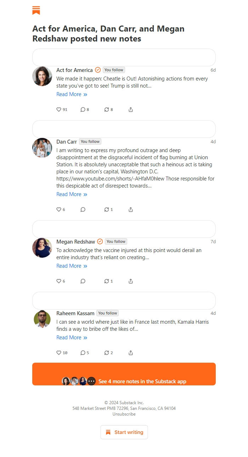Share Megan Redshaw's note
The image size is (248, 457).
point(131,281)
